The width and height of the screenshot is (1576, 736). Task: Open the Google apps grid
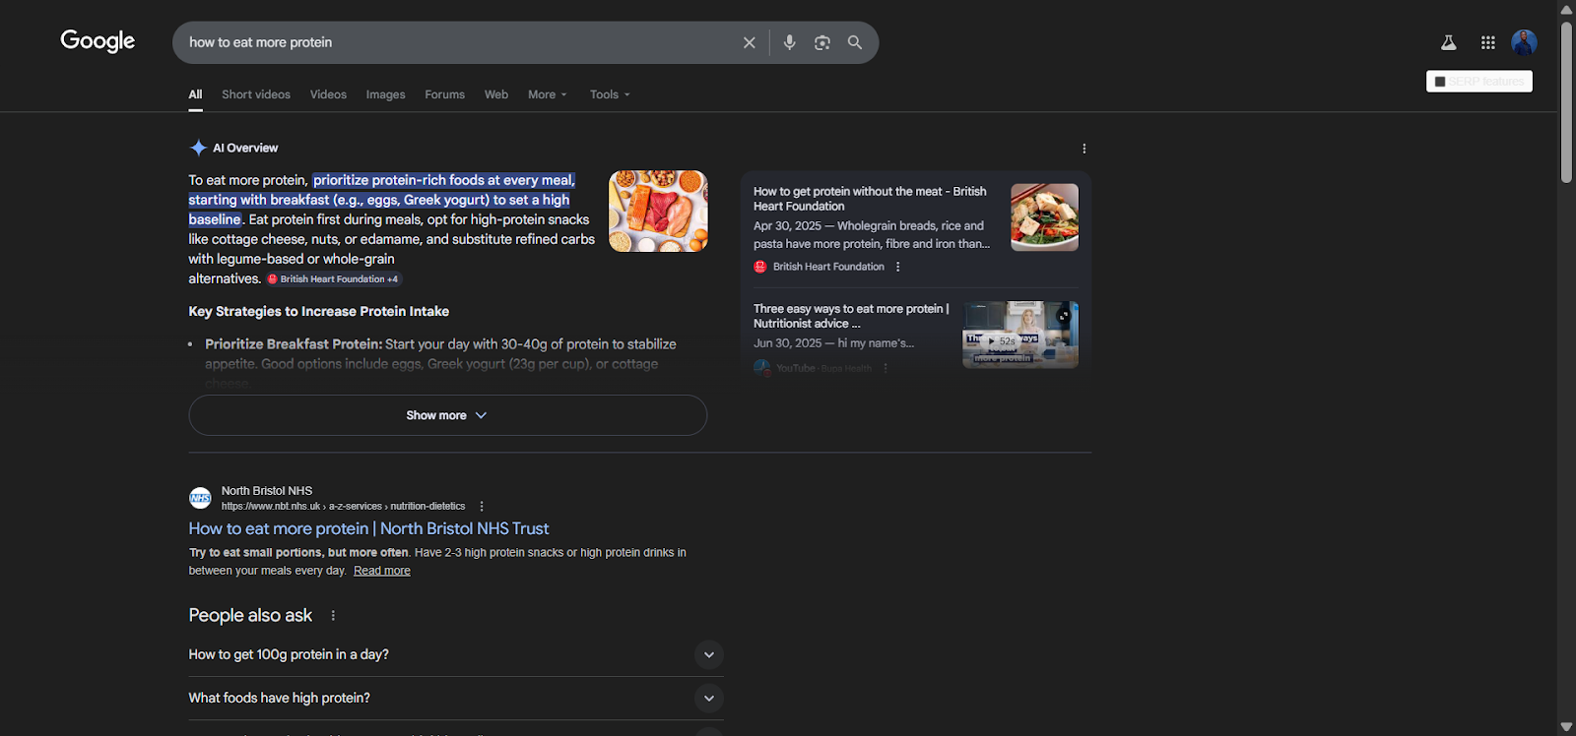(1488, 42)
